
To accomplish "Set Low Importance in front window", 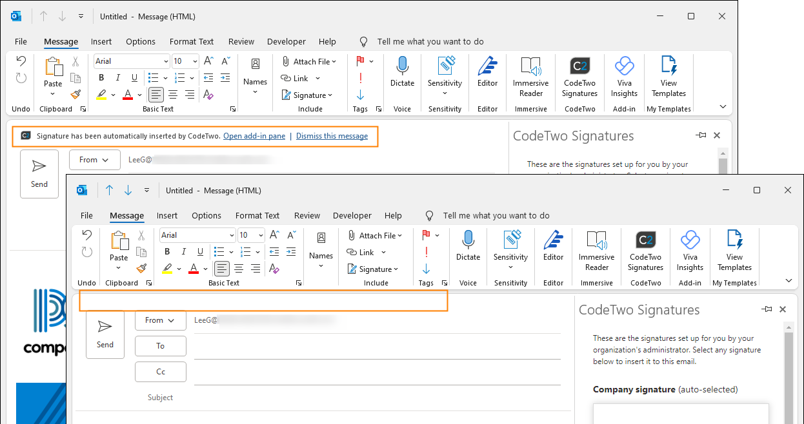I will (426, 269).
